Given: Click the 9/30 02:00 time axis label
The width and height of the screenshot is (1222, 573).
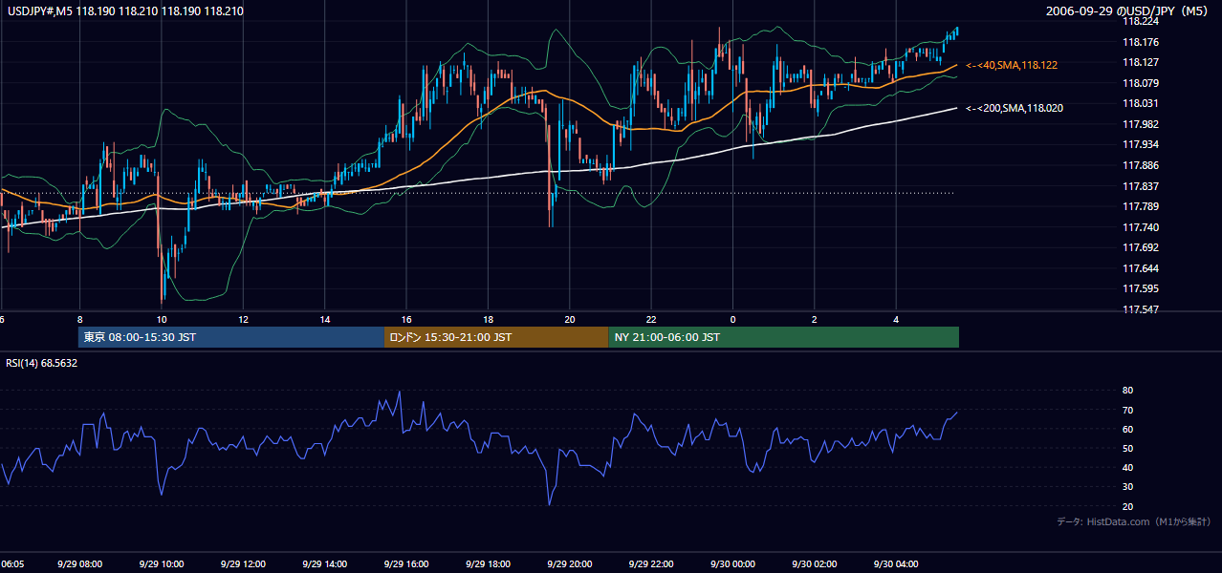Looking at the screenshot, I should point(815,564).
